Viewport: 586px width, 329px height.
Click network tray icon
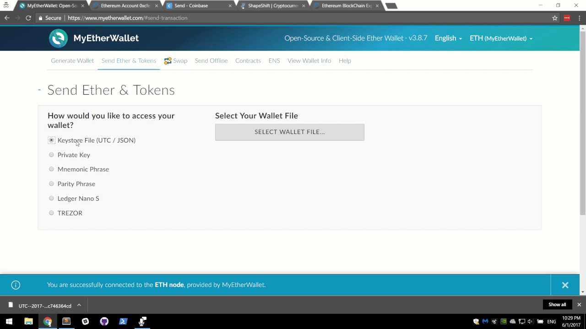[522, 322]
